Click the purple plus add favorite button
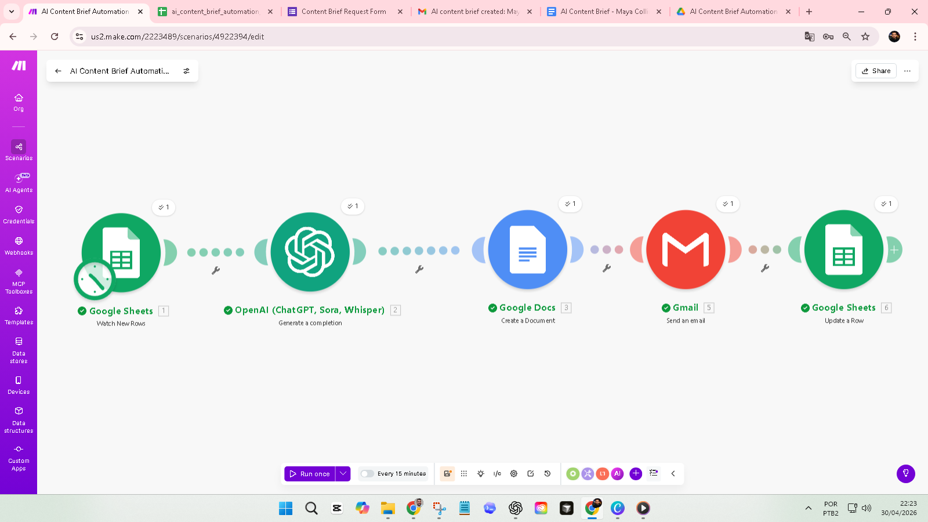928x522 pixels. [x=636, y=474]
